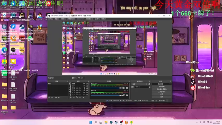Open desktop audio settings gear
Image resolution: width=222 pixels, height=125 pixels.
127,95
